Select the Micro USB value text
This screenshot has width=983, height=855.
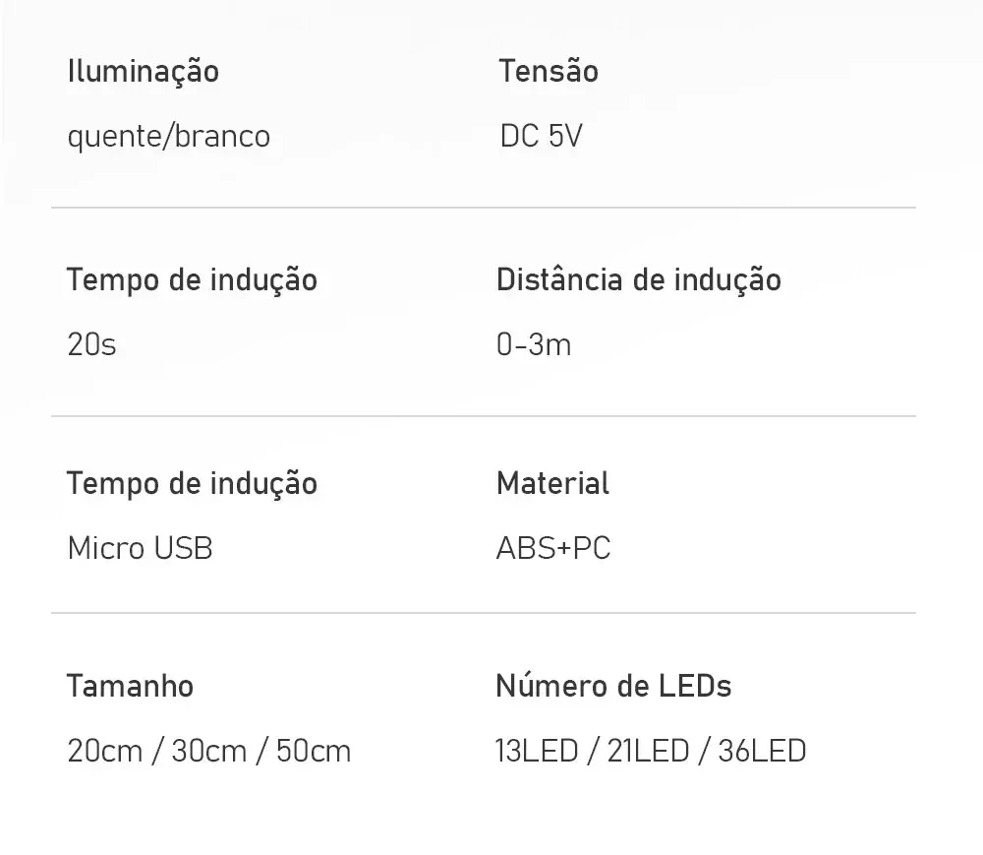pyautogui.click(x=140, y=548)
